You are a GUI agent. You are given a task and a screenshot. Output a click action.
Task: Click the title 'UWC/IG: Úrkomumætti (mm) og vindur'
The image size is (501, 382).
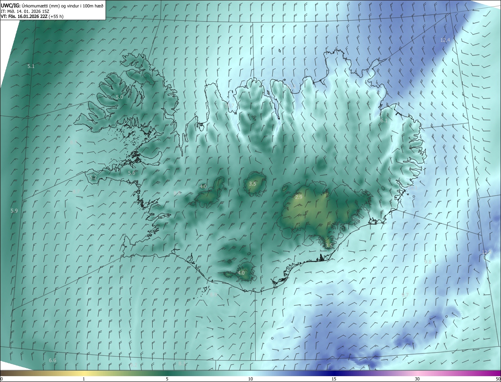click(52, 5)
